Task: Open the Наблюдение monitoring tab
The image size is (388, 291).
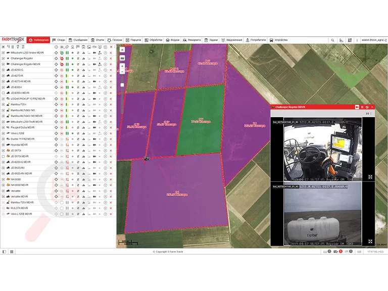Action: tap(38, 40)
